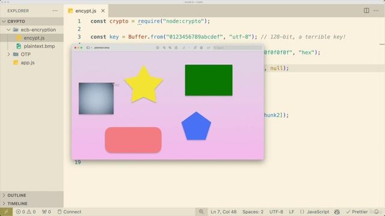Click the Preview inspector info icon

pyautogui.click(x=158, y=48)
